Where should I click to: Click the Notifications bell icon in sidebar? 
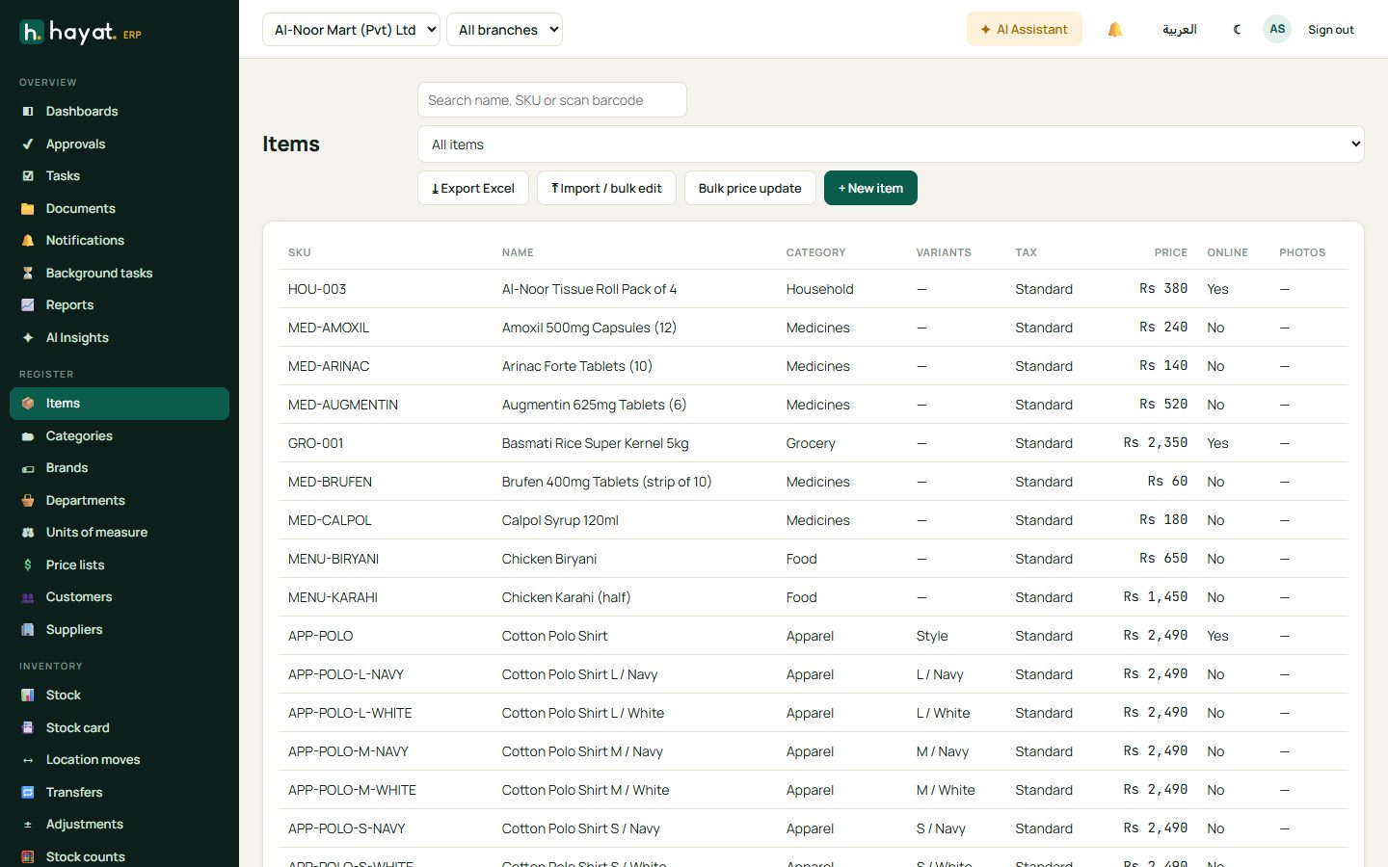pyautogui.click(x=28, y=241)
